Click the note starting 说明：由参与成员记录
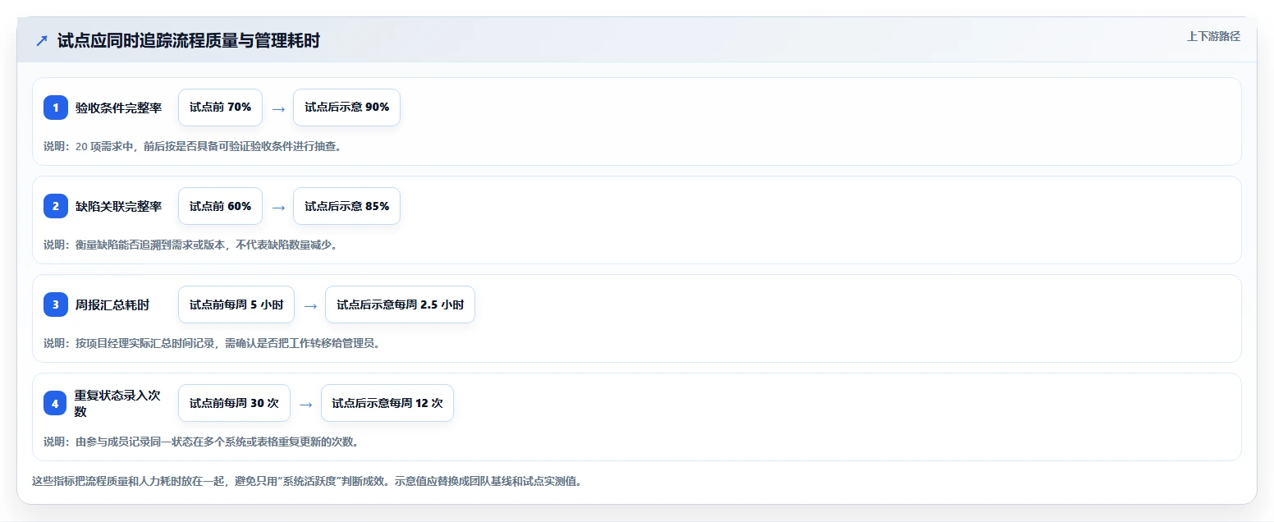Screen dimensions: 1274x522 201,442
